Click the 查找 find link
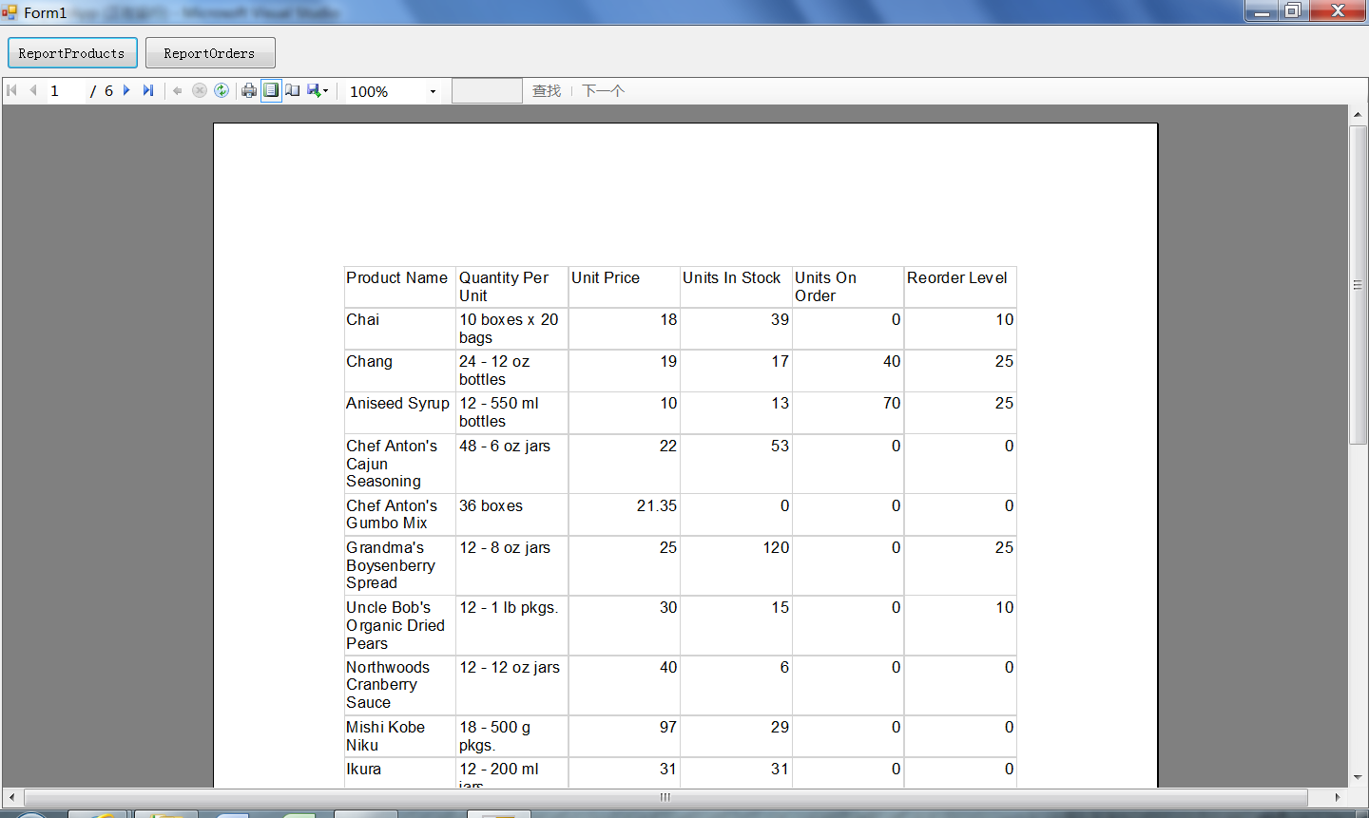Viewport: 1369px width, 818px height. click(x=547, y=90)
